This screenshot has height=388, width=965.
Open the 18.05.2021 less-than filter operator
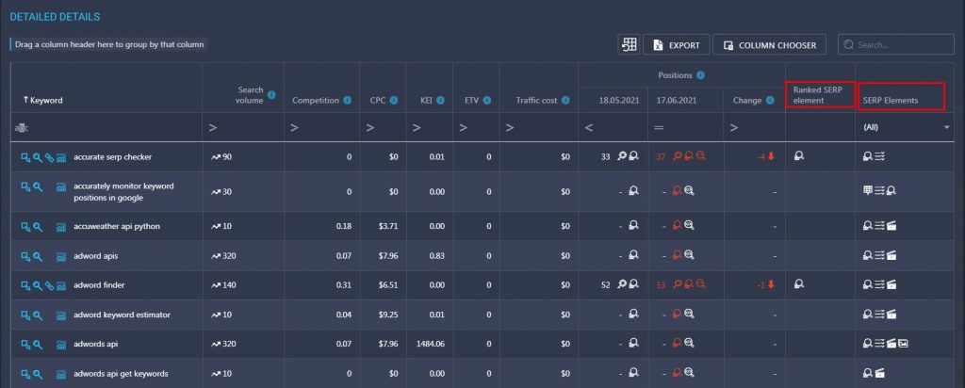click(588, 128)
